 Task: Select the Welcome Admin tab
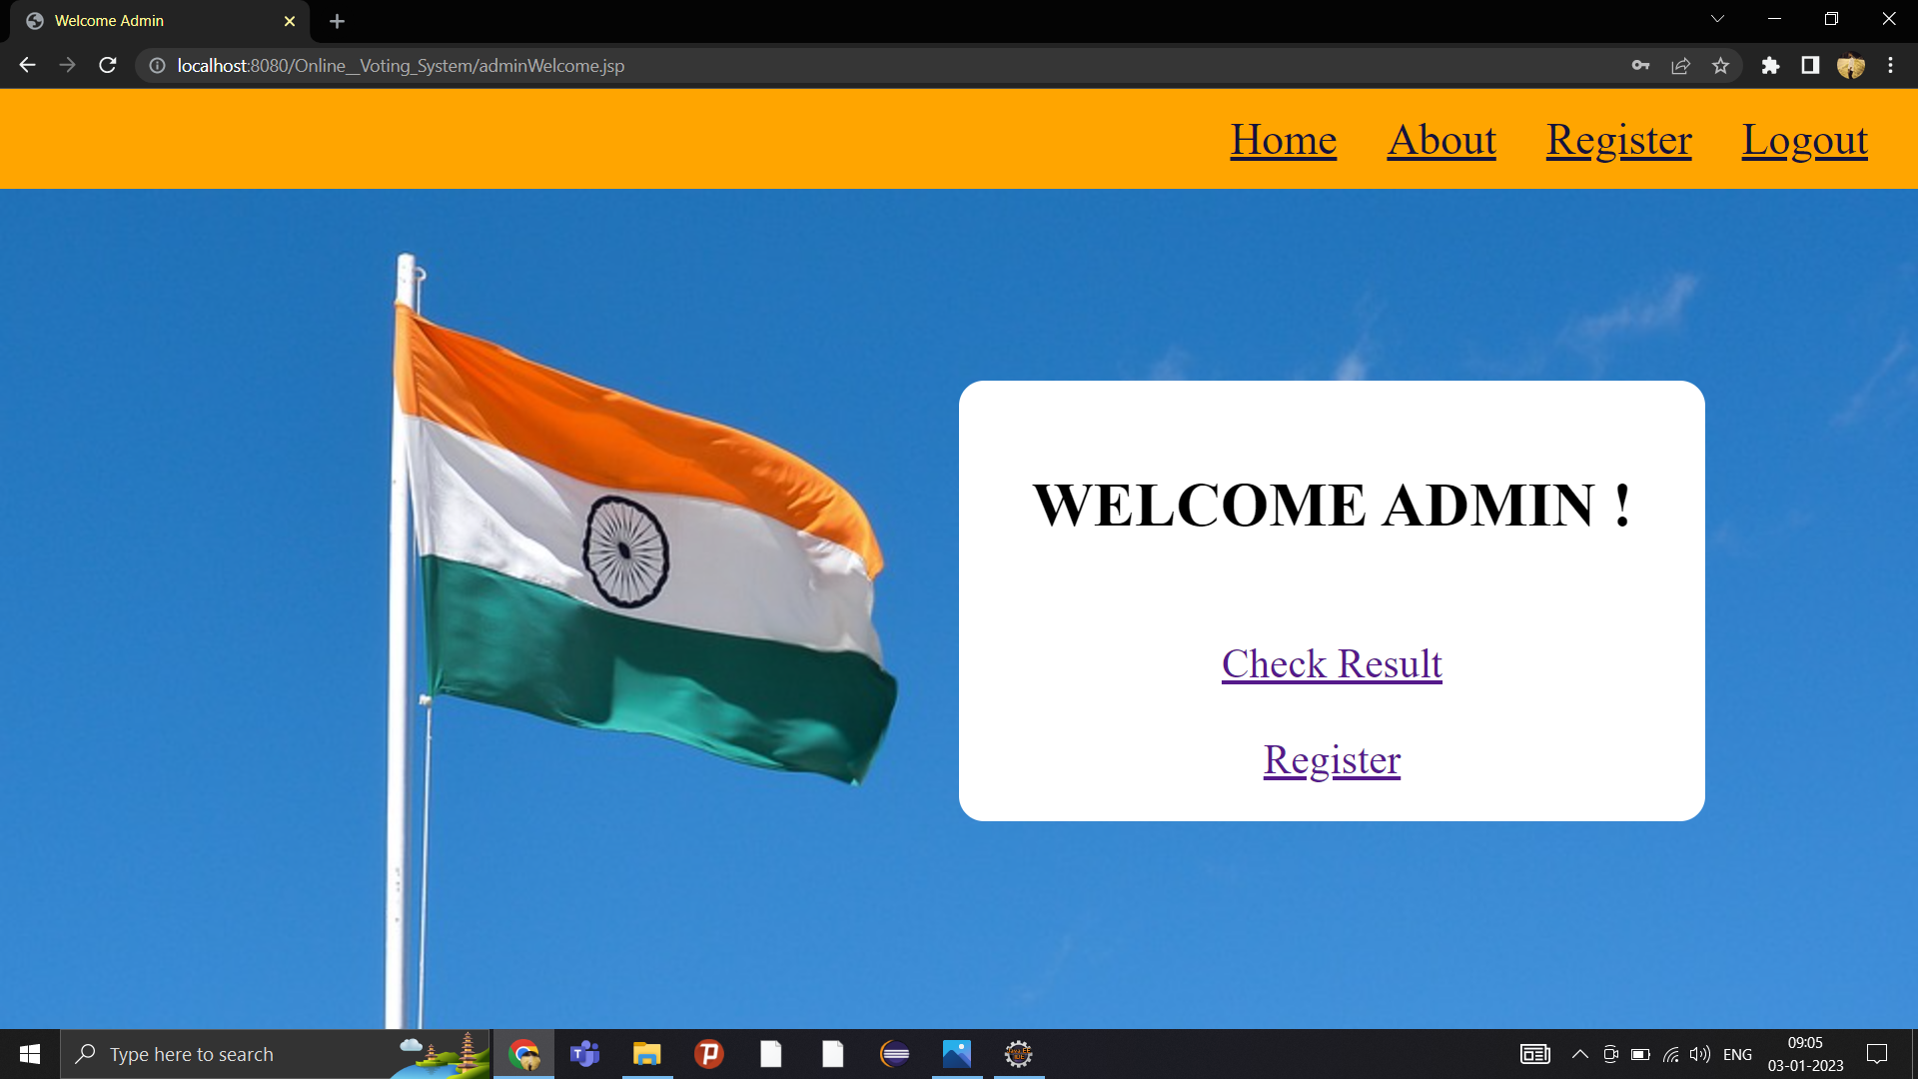pyautogui.click(x=160, y=21)
